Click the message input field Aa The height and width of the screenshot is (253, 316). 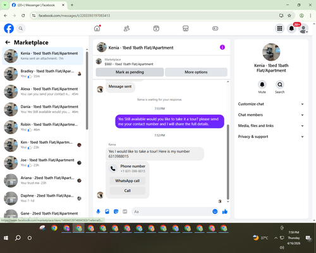pos(172,211)
